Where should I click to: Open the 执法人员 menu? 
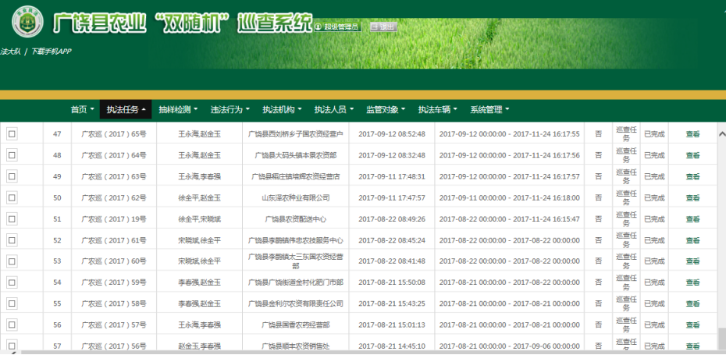(334, 110)
